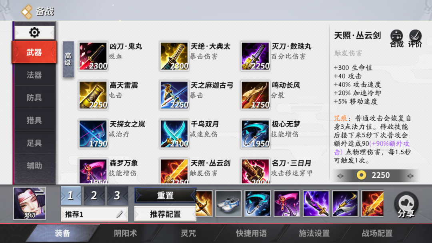This screenshot has height=243, width=432.
Task: Switch to loadout slot 3
Action: tap(117, 195)
